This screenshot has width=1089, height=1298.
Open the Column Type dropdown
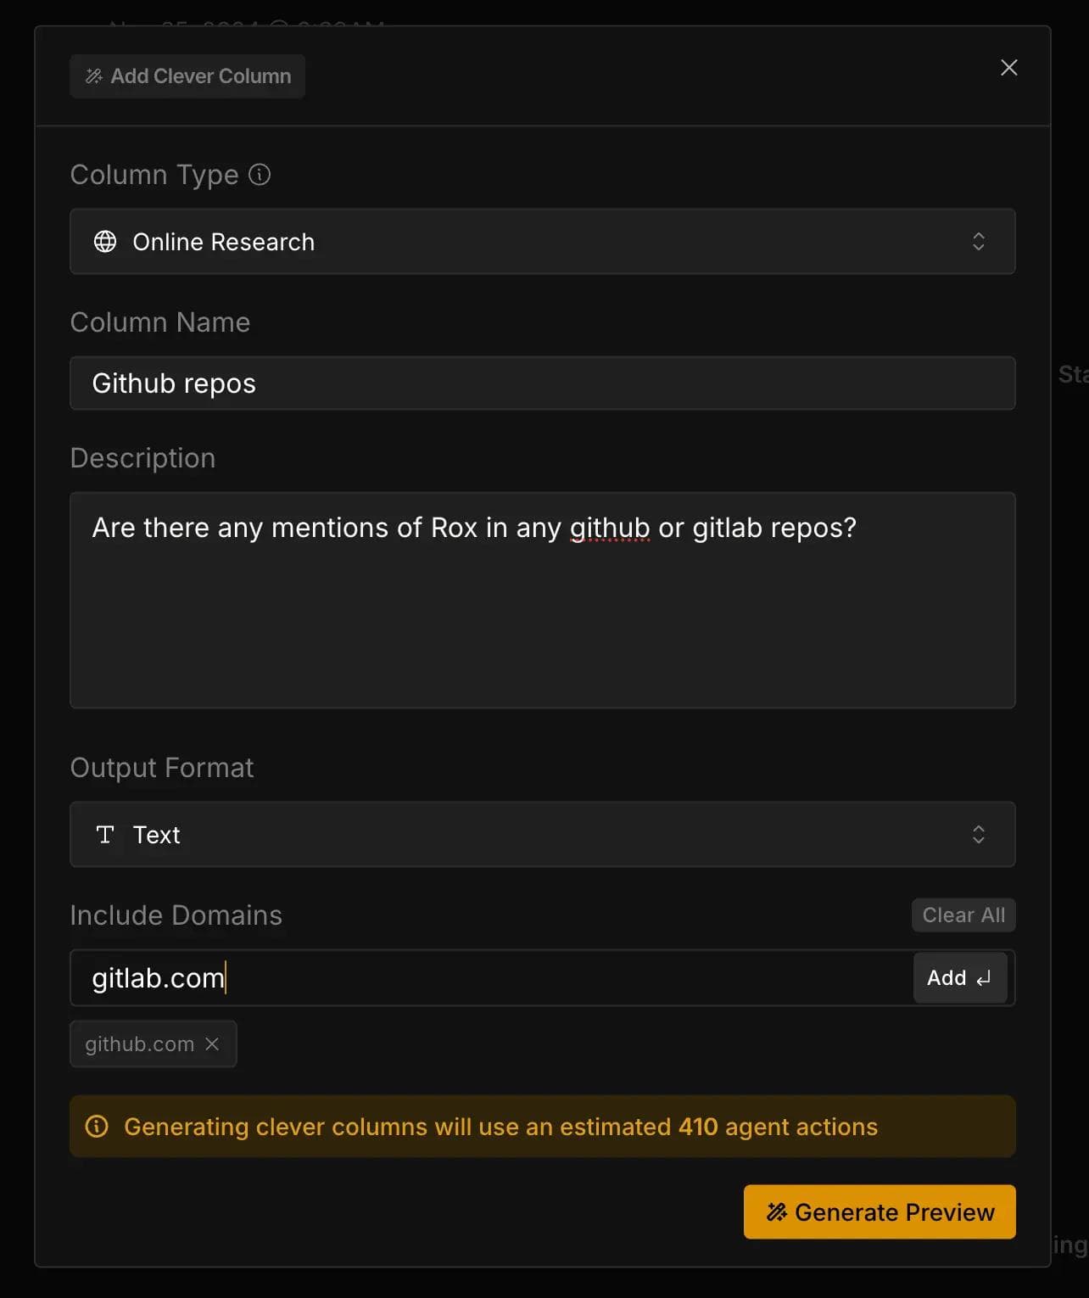point(543,242)
